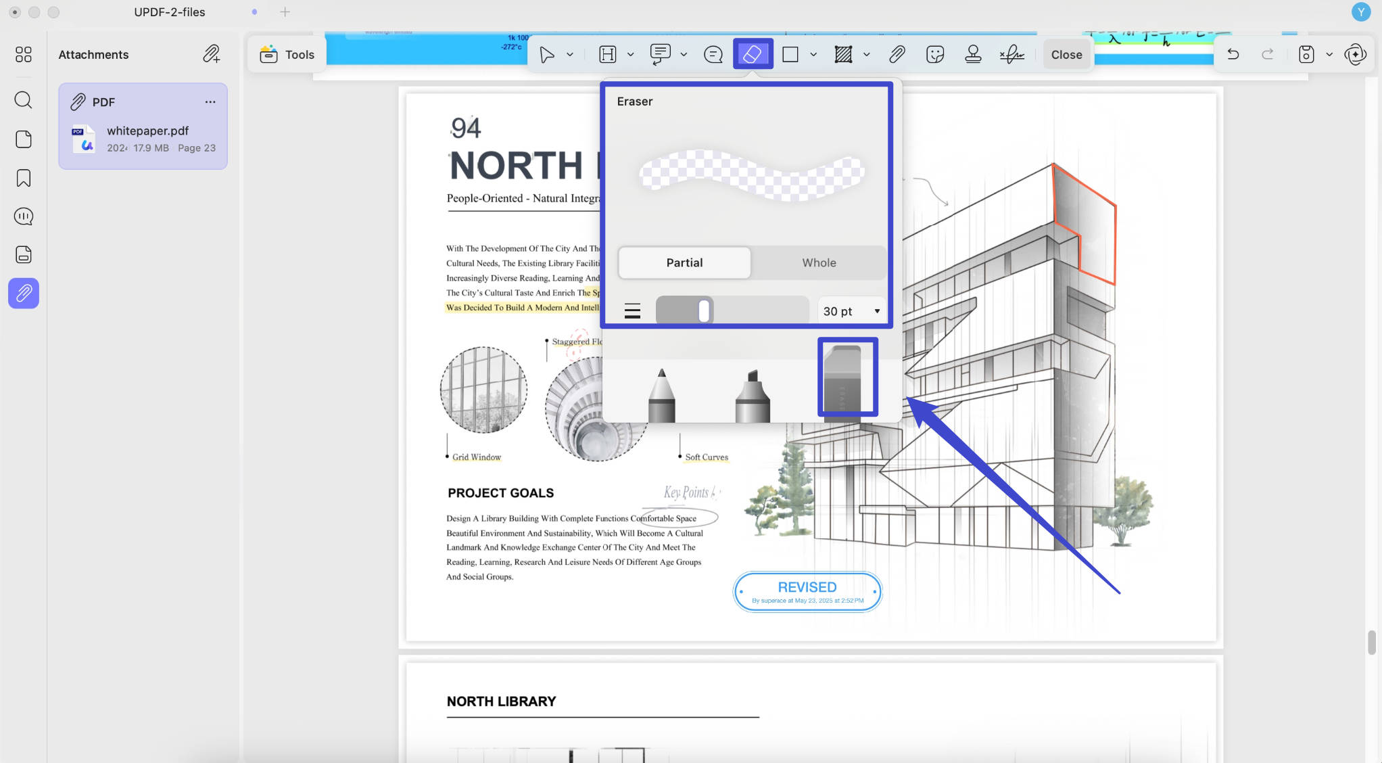
Task: Select the hatched area redaction tool
Action: (843, 55)
